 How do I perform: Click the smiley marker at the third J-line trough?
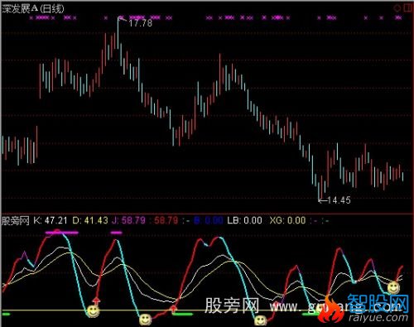point(260,320)
